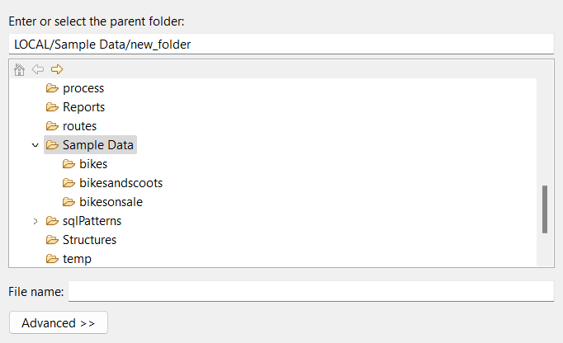Image resolution: width=563 pixels, height=343 pixels.
Task: Click the Home navigation icon
Action: click(x=20, y=69)
